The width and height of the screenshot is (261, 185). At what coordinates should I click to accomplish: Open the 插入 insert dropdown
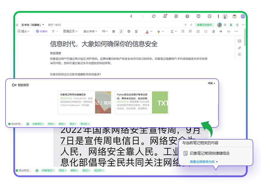pos(23,31)
